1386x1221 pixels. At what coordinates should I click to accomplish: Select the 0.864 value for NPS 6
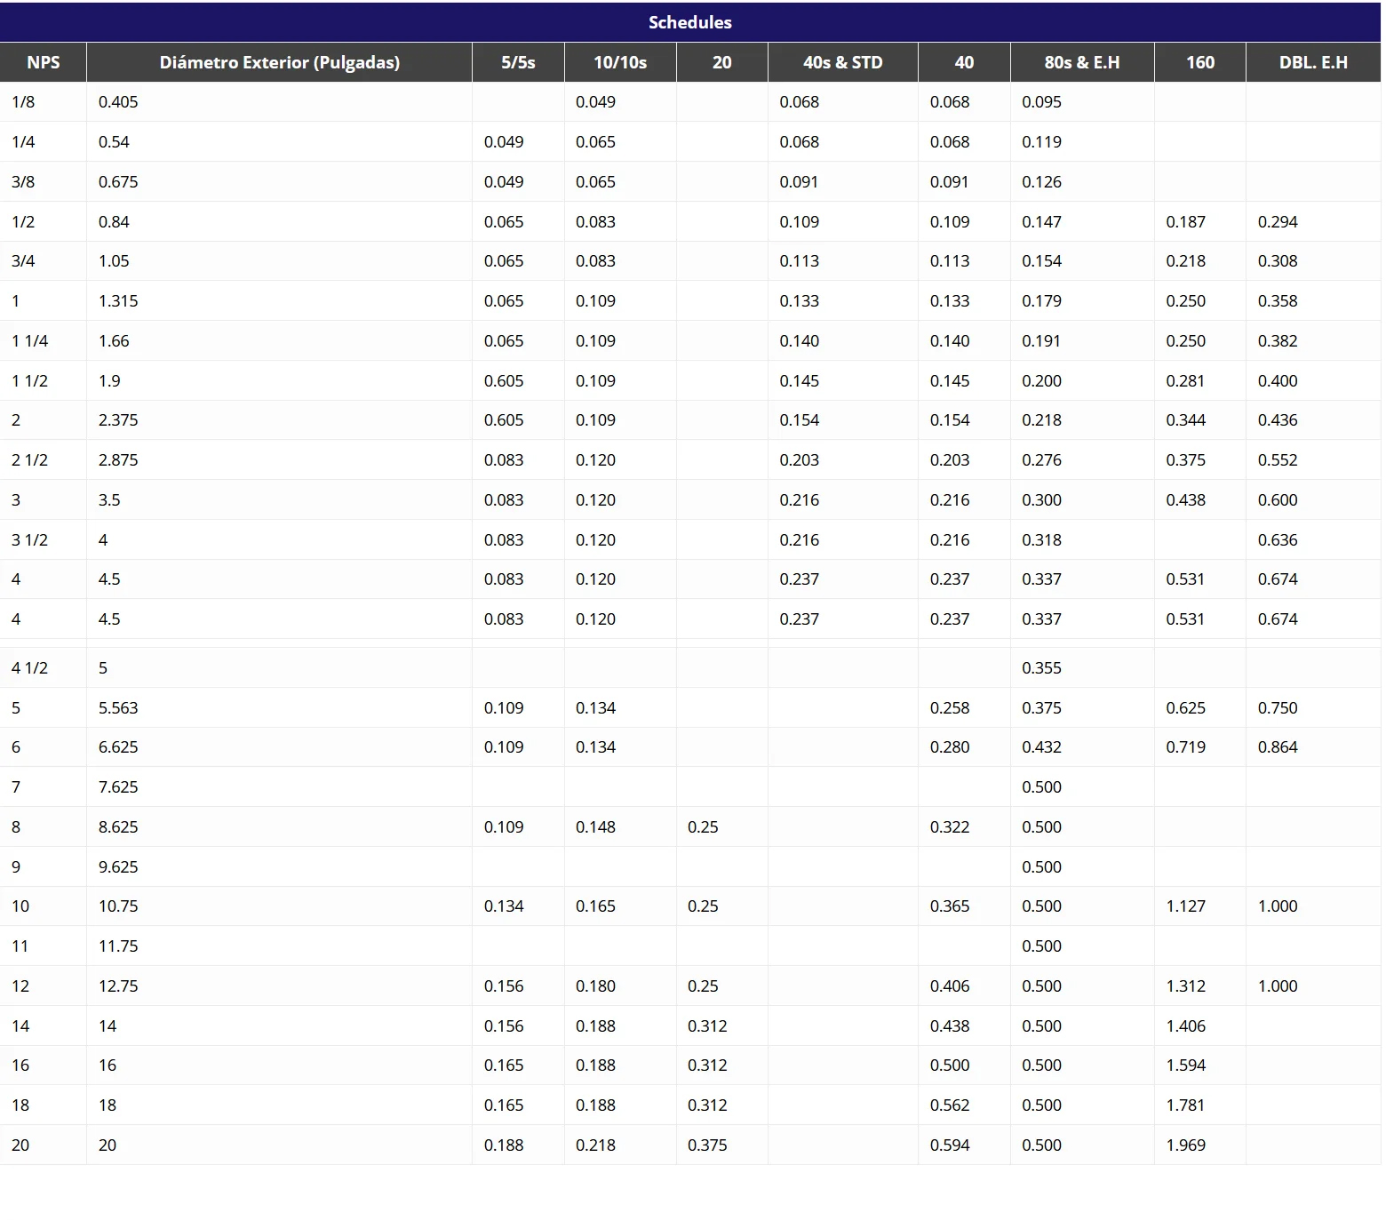pos(1277,747)
